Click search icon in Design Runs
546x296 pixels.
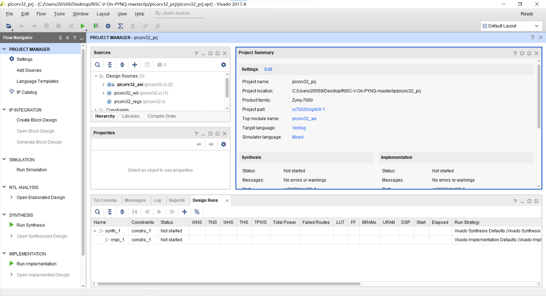pyautogui.click(x=97, y=212)
